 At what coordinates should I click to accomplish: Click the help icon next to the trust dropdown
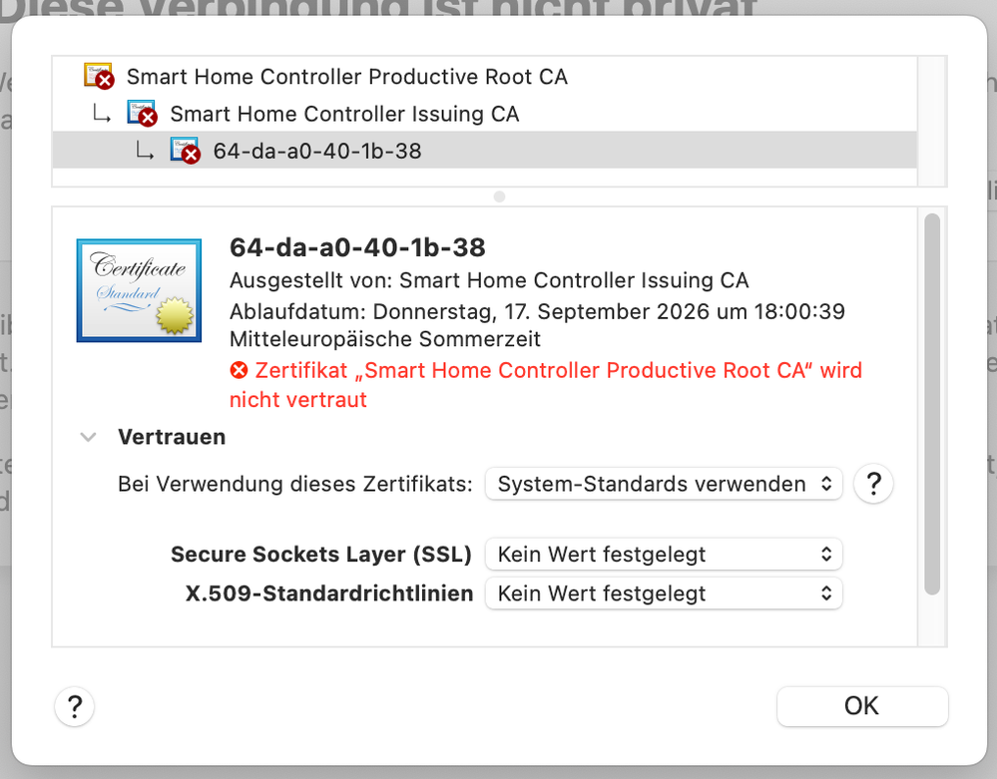[x=873, y=484]
